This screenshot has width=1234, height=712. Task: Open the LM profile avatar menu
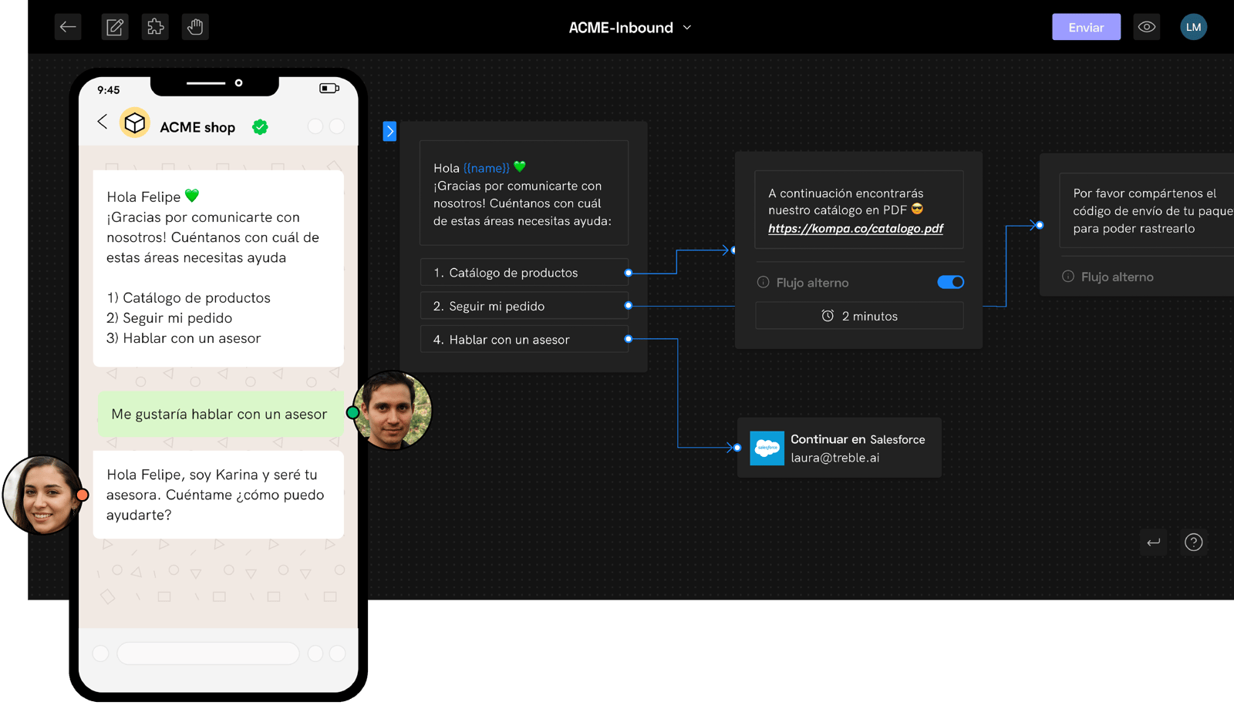[1193, 26]
